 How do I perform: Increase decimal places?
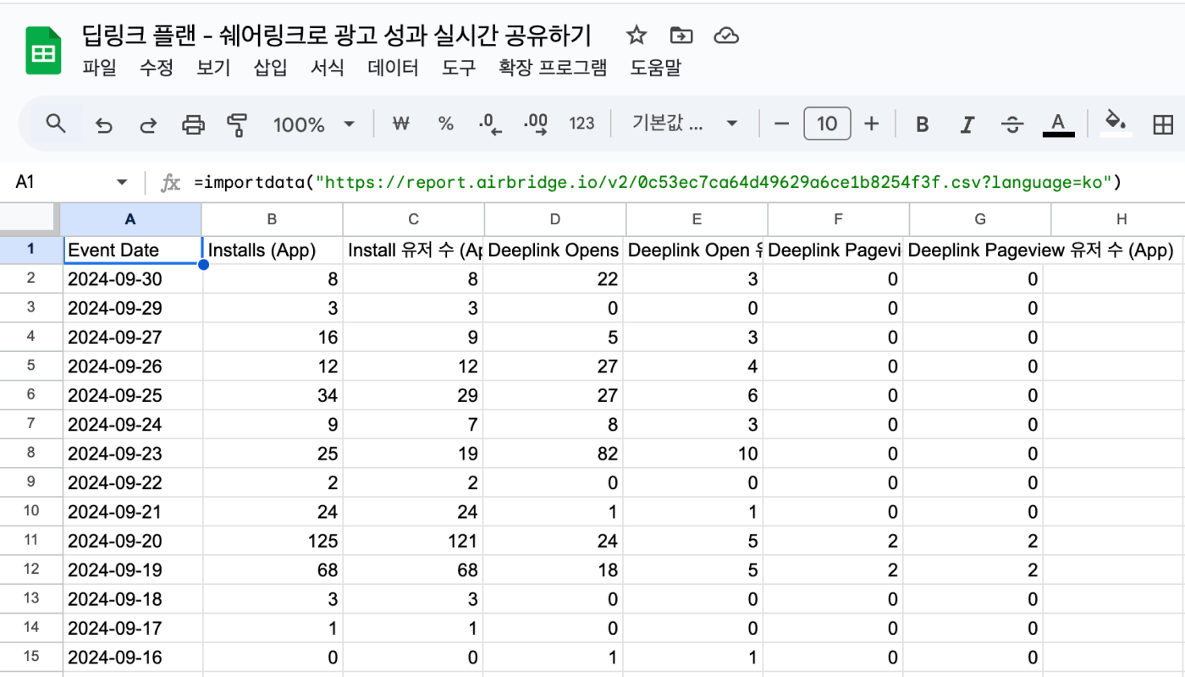(x=536, y=124)
